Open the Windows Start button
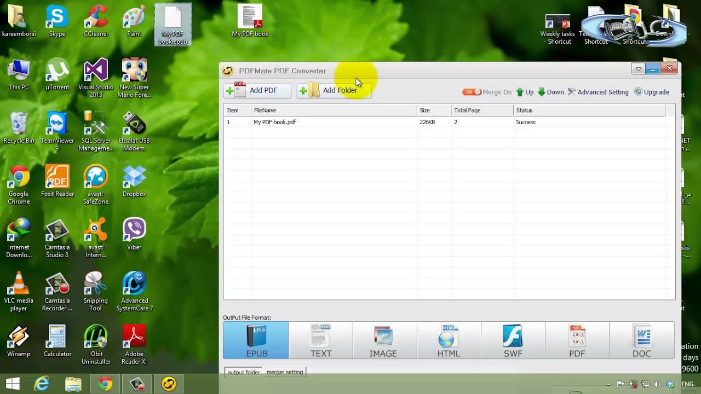 (x=13, y=384)
